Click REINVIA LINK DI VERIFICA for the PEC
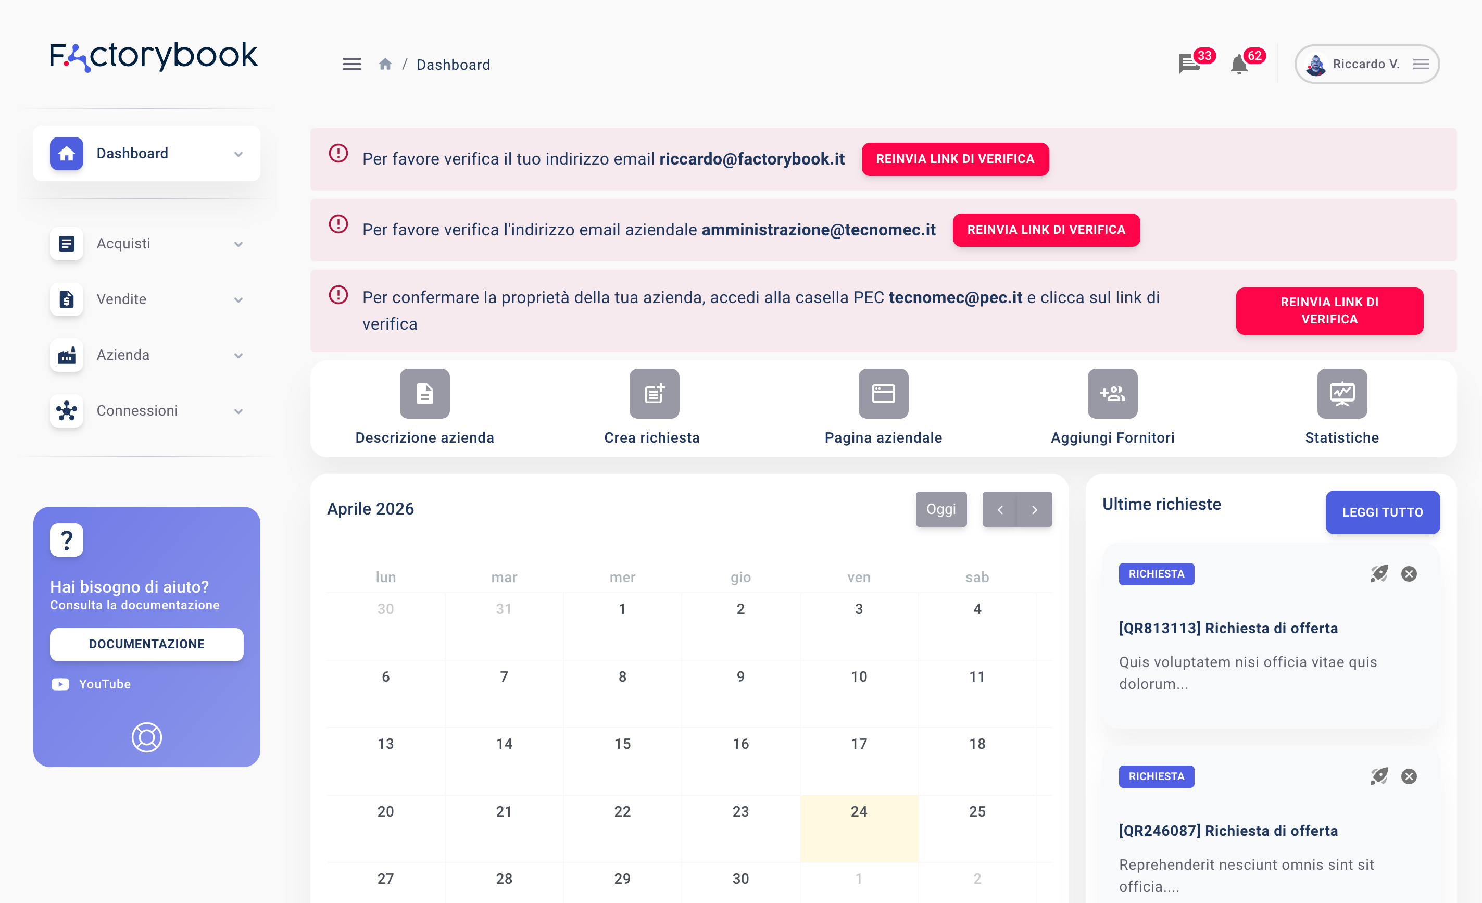 click(1329, 311)
